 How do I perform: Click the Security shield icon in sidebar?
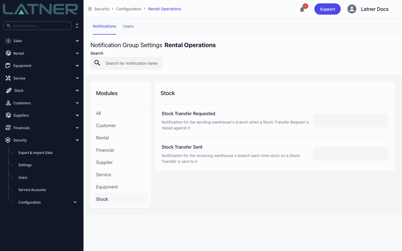click(8, 140)
